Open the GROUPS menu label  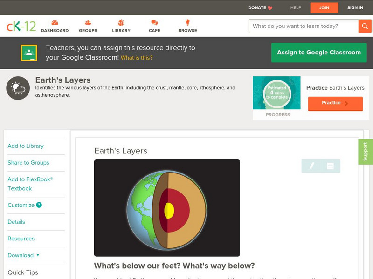[88, 31]
